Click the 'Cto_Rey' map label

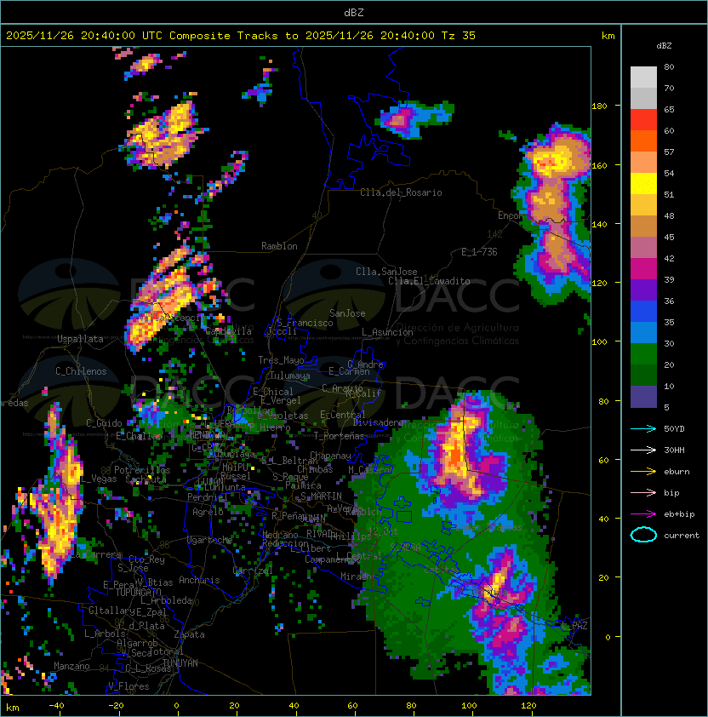[x=146, y=559]
